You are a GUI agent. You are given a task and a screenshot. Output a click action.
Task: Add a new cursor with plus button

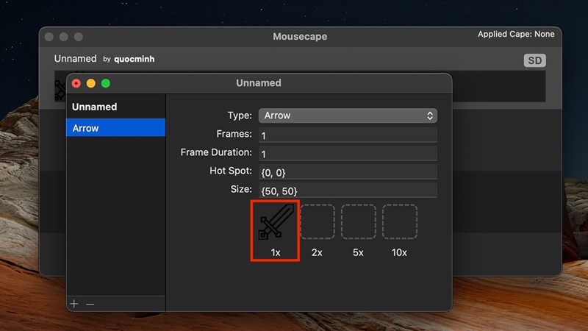point(74,304)
